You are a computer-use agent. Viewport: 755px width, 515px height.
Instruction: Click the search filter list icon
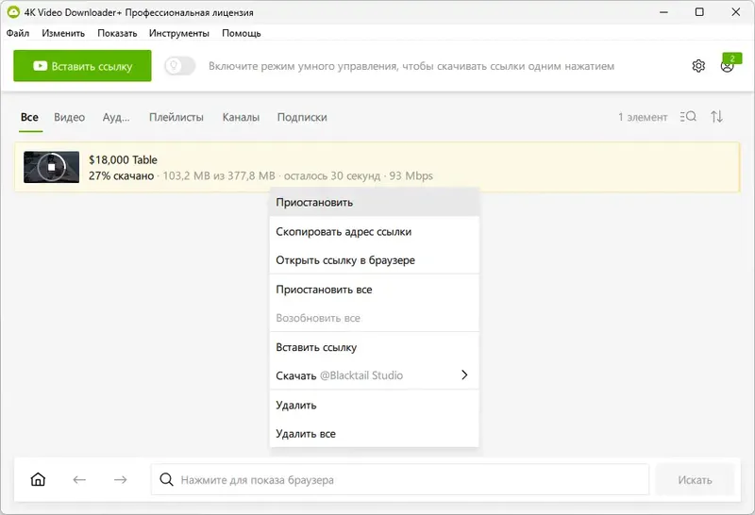tap(688, 117)
